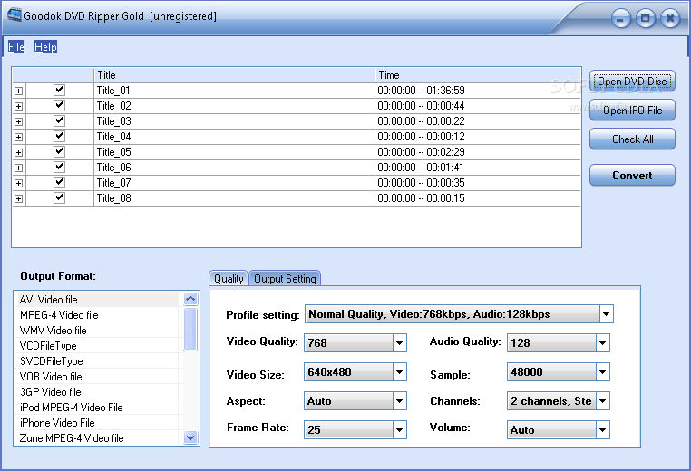Click time range 00:00:00 -- 01:36:59
The height and width of the screenshot is (471, 691).
(x=421, y=91)
